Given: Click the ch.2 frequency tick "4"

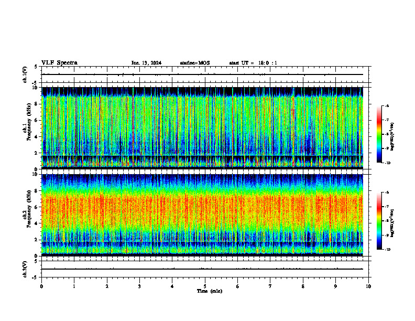Looking at the screenshot, I should [x=37, y=223].
